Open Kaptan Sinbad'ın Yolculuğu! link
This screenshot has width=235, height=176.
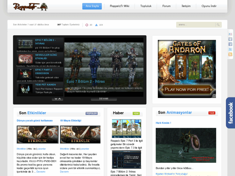[172, 174]
